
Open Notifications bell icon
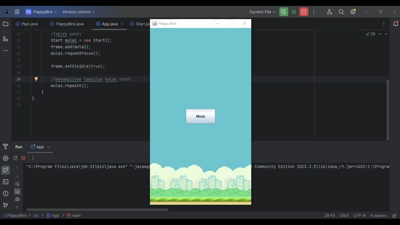click(x=395, y=24)
